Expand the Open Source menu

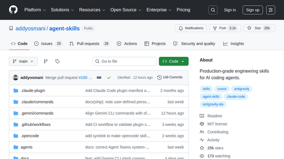(126, 10)
